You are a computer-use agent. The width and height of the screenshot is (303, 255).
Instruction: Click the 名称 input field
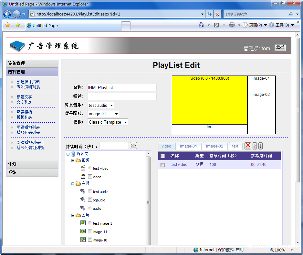[122, 87]
